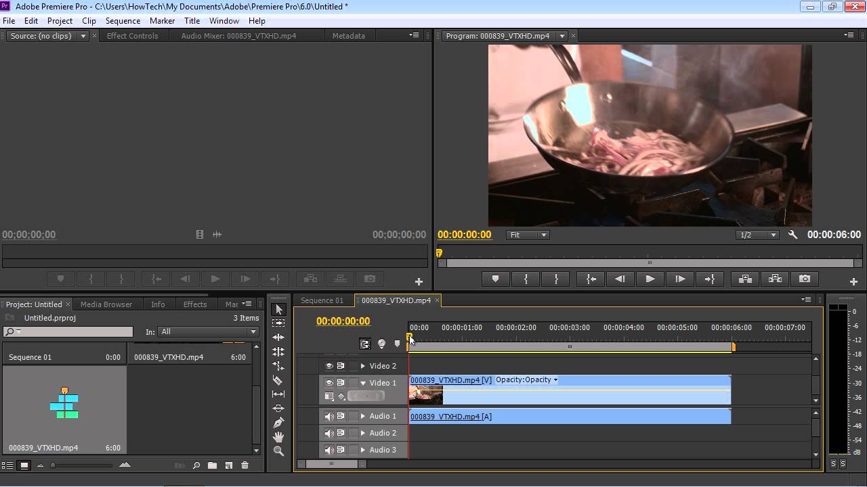Viewport: 867px width, 487px height.
Task: Open the Clip menu
Action: point(89,21)
